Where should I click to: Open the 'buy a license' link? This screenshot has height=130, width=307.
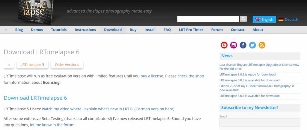pyautogui.click(x=152, y=76)
